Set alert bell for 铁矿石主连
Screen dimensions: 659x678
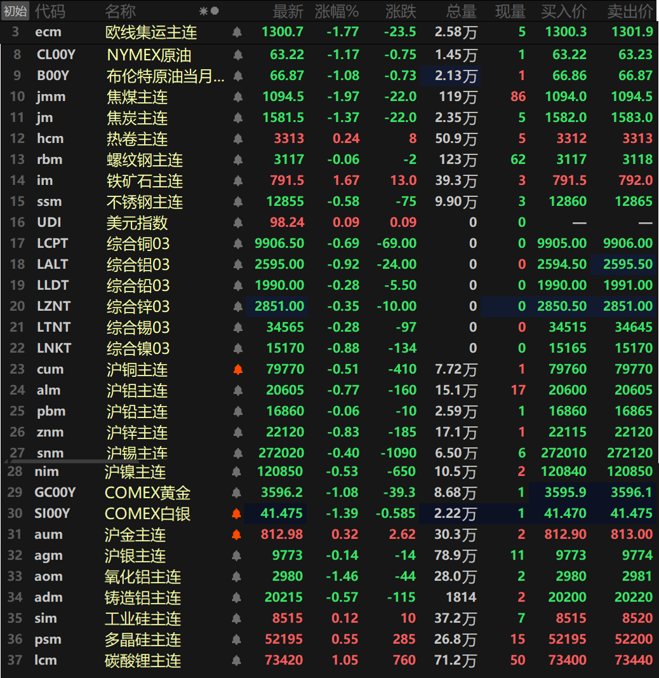(238, 180)
